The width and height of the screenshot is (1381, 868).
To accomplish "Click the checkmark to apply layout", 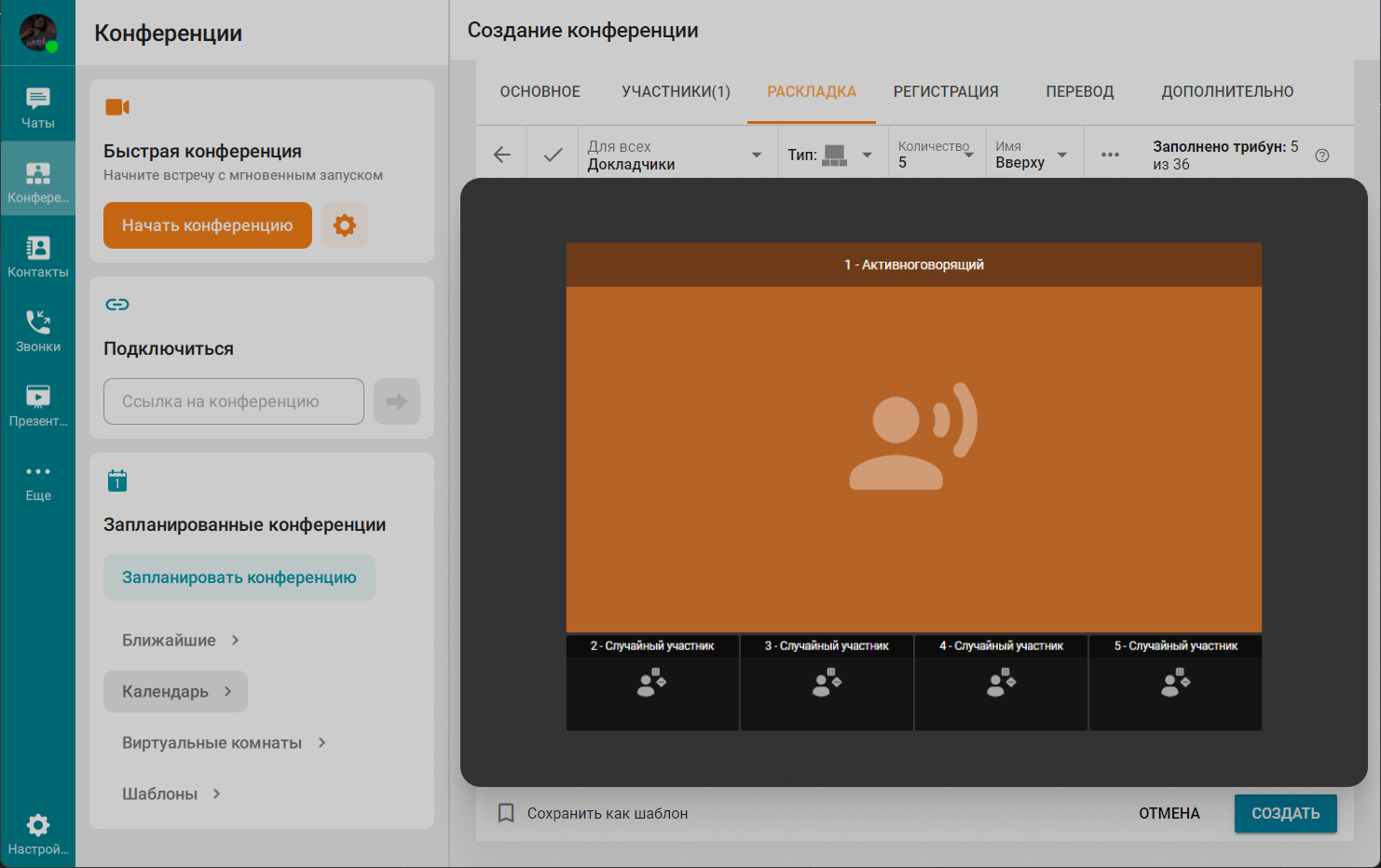I will click(553, 155).
